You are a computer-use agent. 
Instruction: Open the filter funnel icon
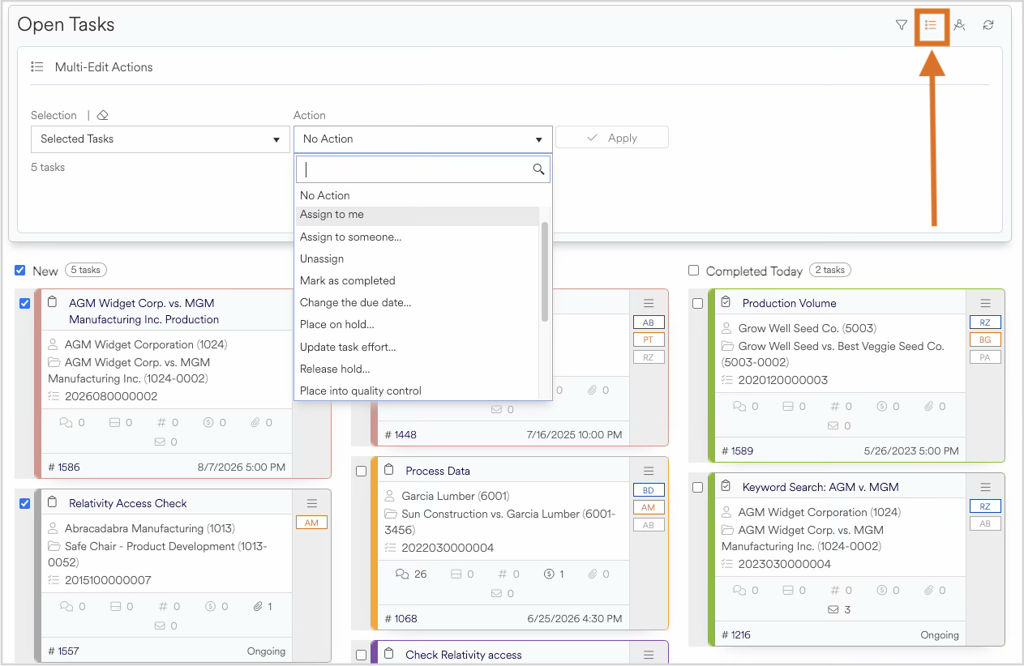(901, 25)
